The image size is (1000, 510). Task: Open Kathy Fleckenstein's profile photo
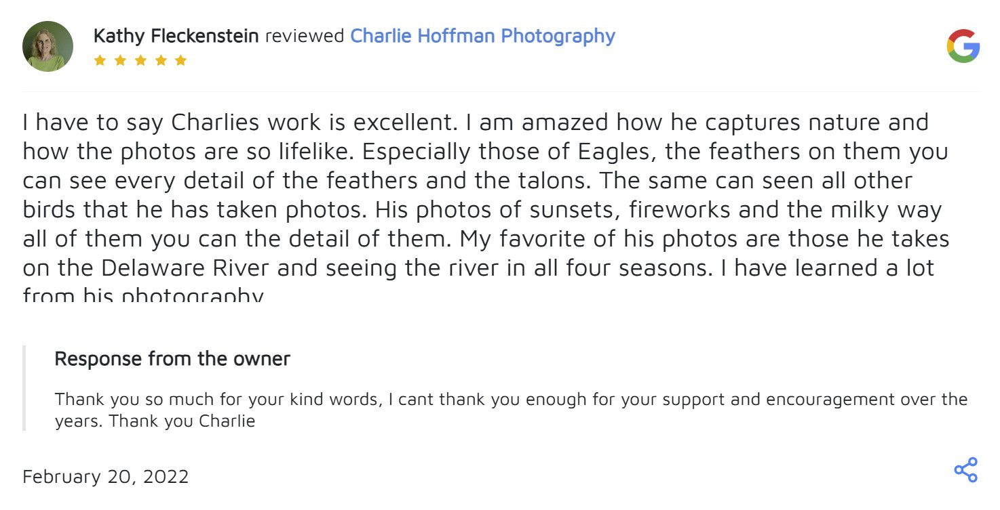(x=47, y=46)
